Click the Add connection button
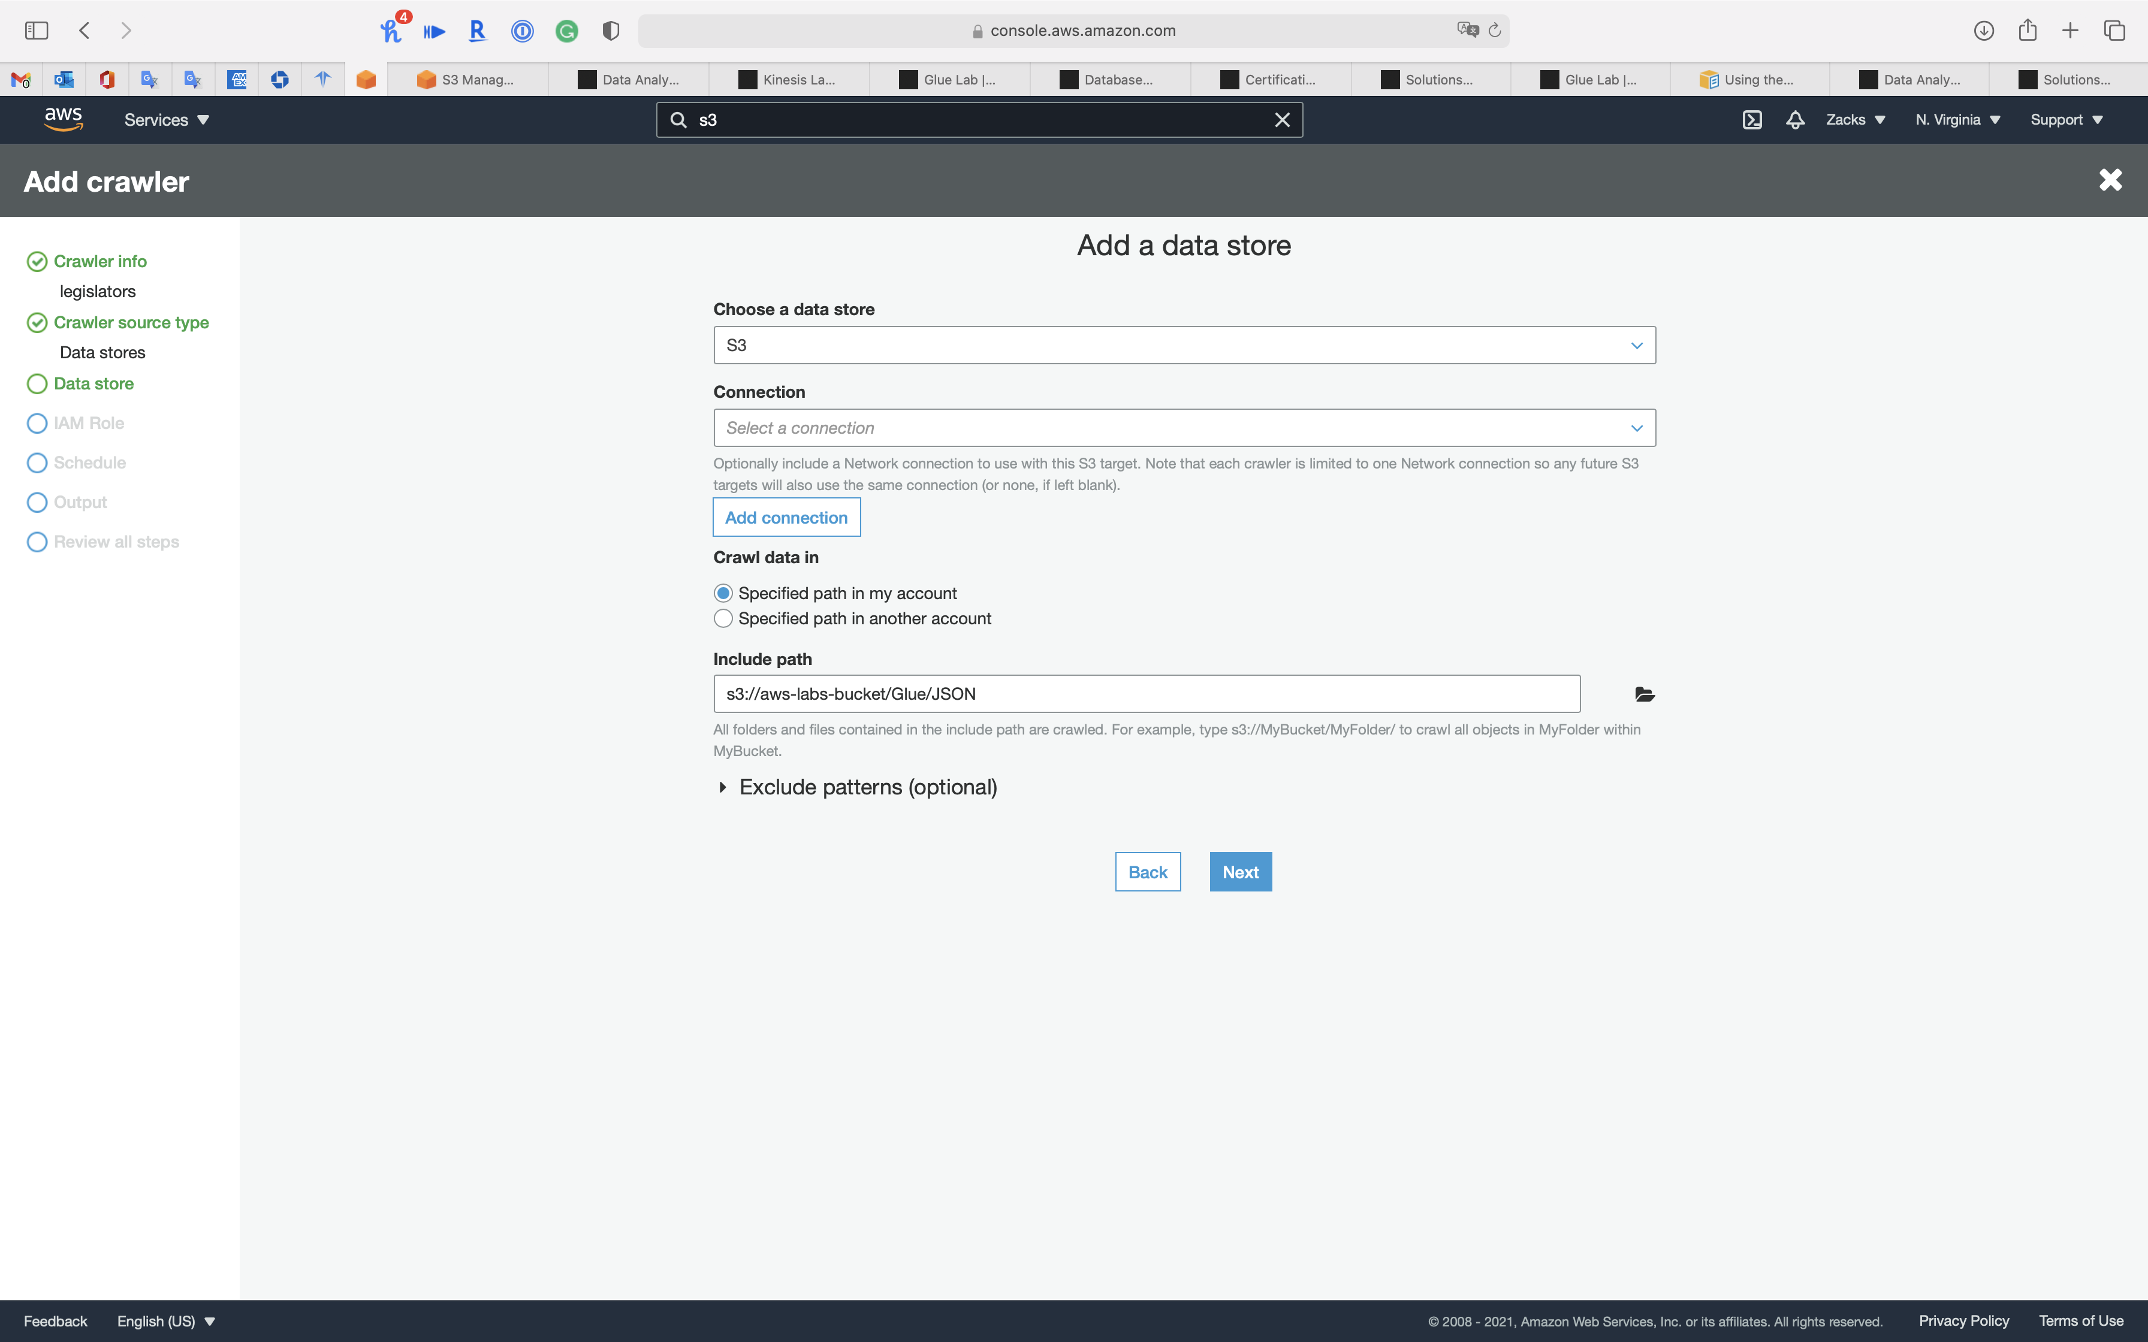The width and height of the screenshot is (2148, 1342). 786,518
